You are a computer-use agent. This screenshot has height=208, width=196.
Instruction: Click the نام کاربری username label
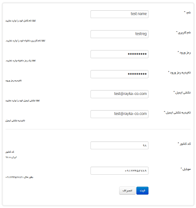(x=183, y=33)
